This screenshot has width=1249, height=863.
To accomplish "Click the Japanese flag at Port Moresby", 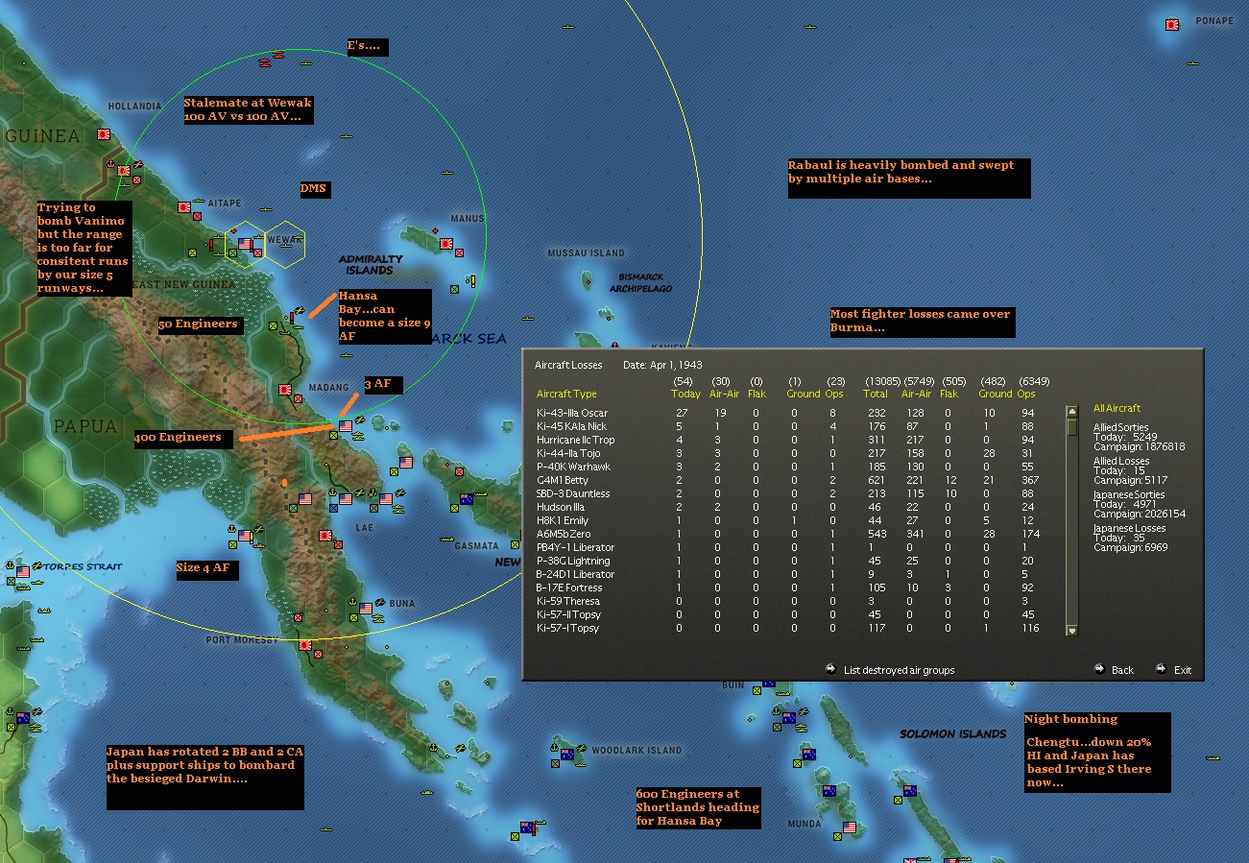I will click(x=305, y=645).
